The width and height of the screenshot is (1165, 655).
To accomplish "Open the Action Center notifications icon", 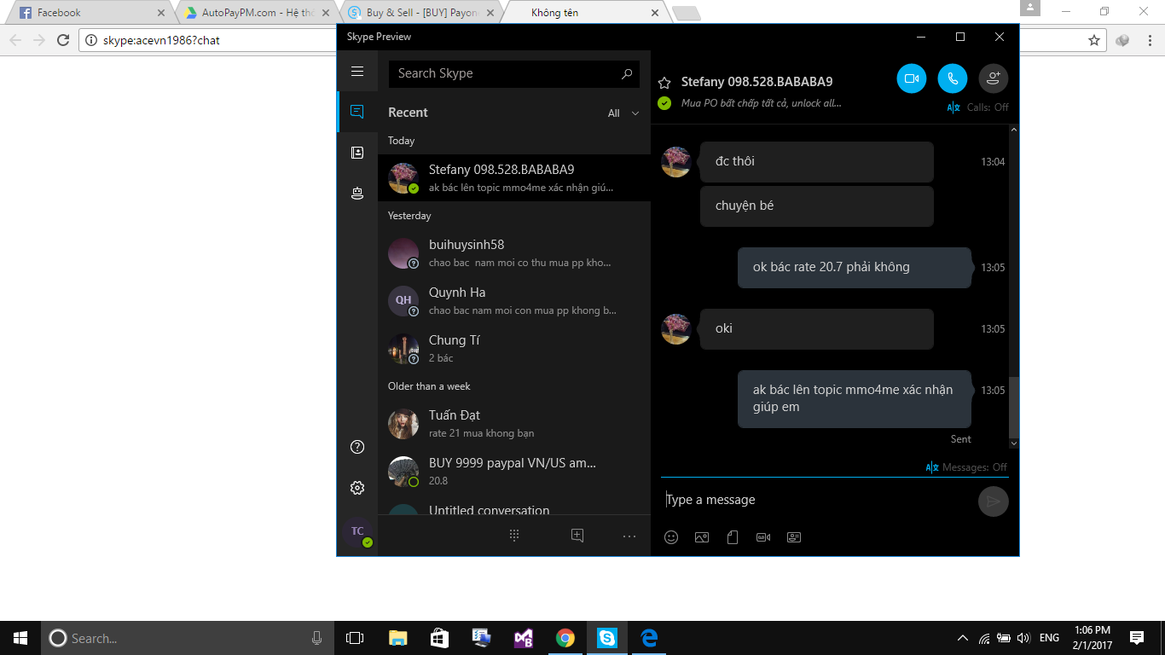I will (x=1137, y=638).
